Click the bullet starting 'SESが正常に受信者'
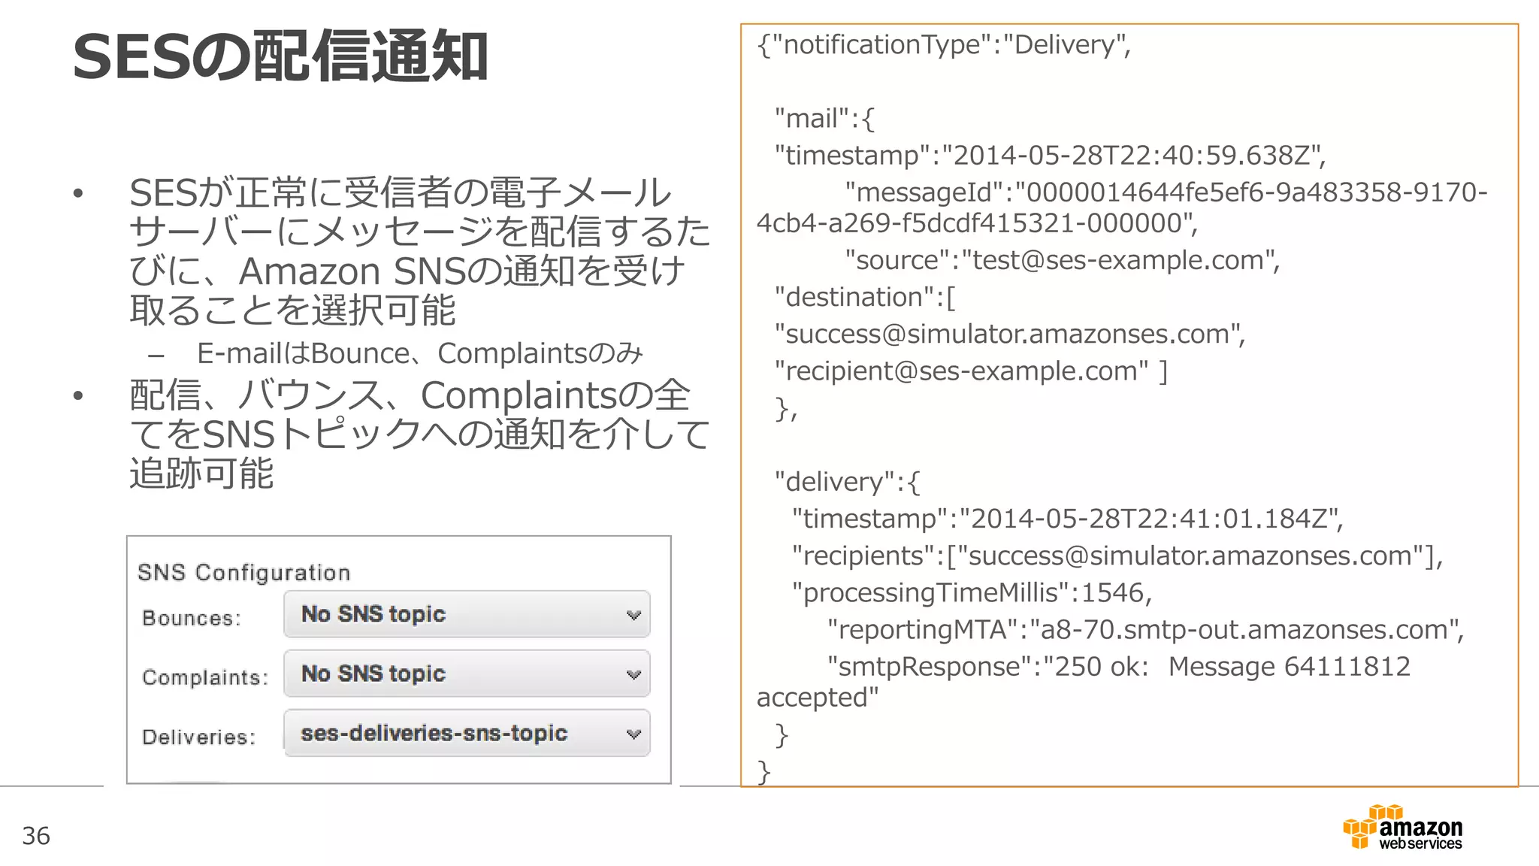Screen dimensions: 1539x866 [419, 252]
